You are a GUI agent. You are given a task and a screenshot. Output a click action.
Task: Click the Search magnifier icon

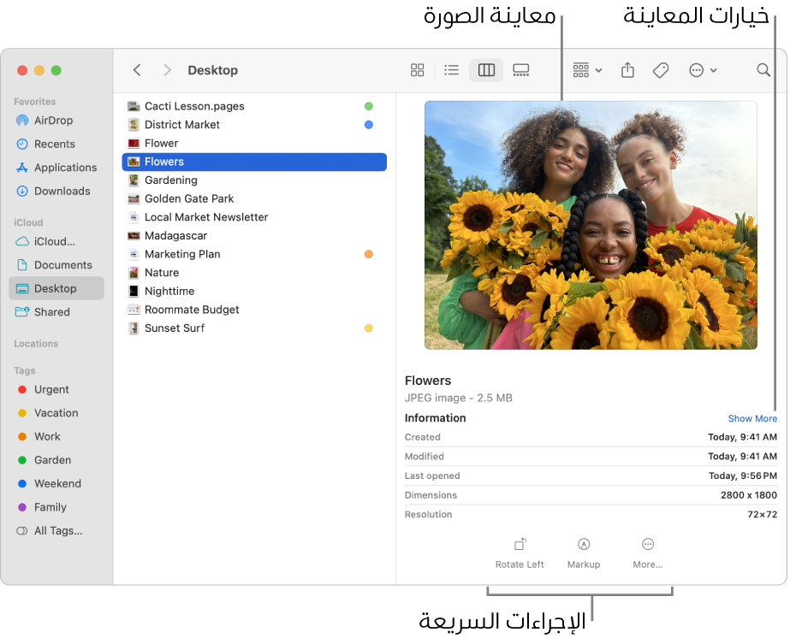pos(763,70)
